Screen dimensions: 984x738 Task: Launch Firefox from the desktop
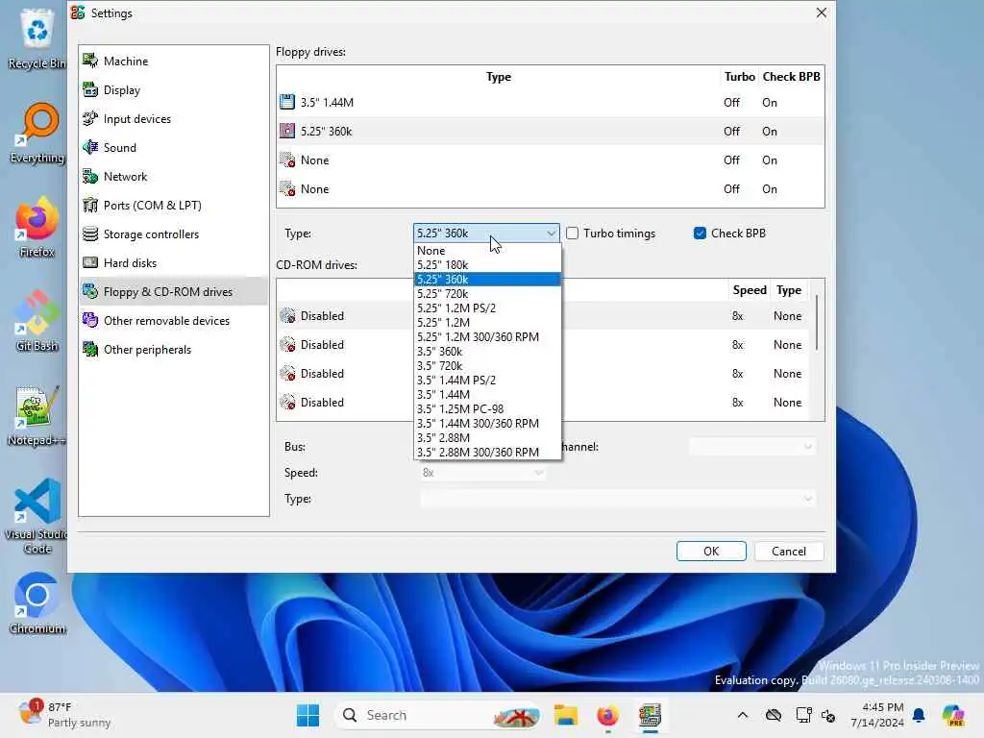pos(37,228)
